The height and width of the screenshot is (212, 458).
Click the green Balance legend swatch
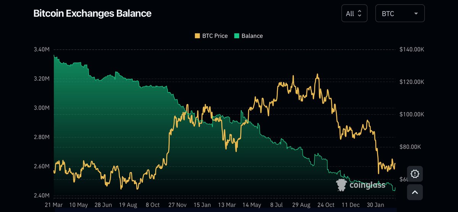click(x=237, y=36)
